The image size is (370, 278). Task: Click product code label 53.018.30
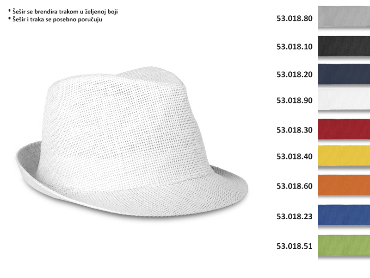(295, 130)
